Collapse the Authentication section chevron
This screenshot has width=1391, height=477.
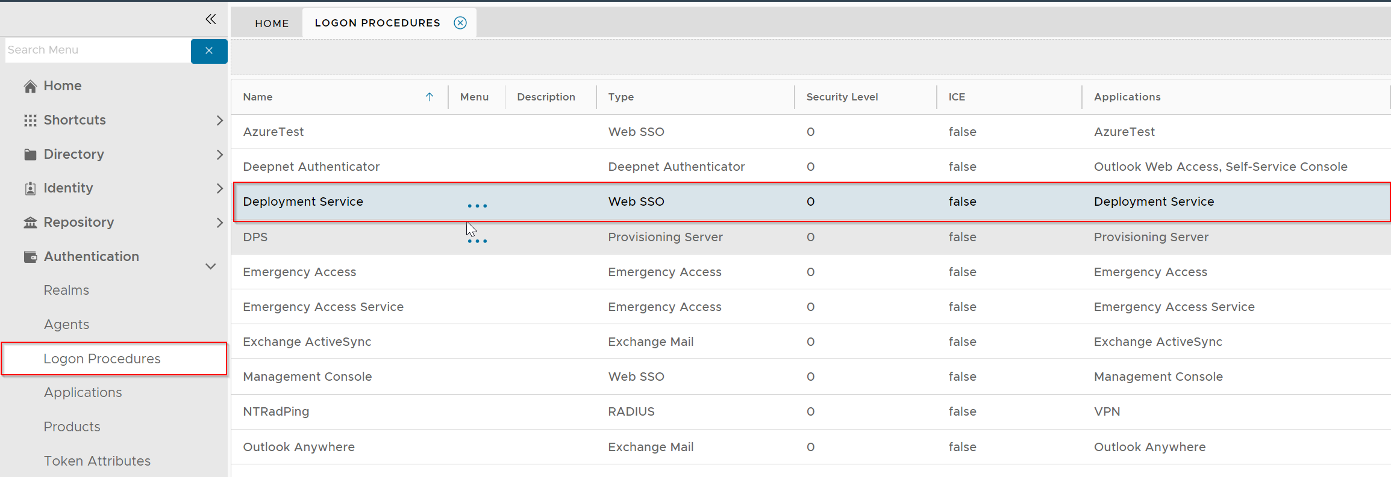click(210, 266)
